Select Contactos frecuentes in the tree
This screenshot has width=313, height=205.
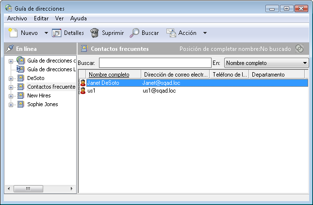tap(51, 87)
